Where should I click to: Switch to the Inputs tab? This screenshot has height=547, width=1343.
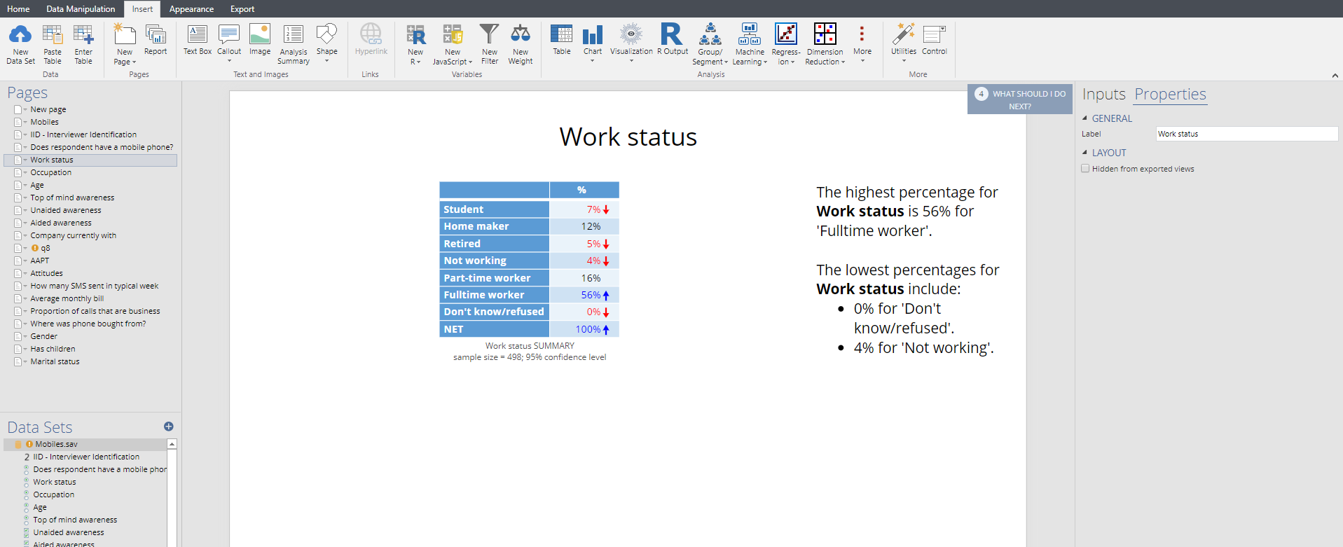1103,94
